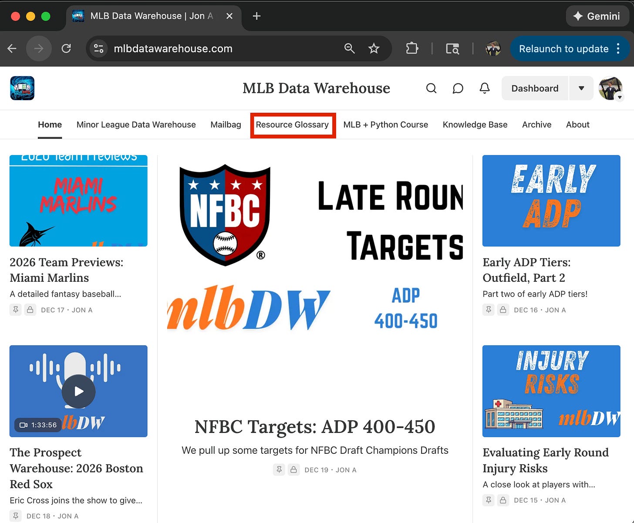Click pin icon on Red Sox post
Image resolution: width=634 pixels, height=523 pixels.
click(x=16, y=516)
